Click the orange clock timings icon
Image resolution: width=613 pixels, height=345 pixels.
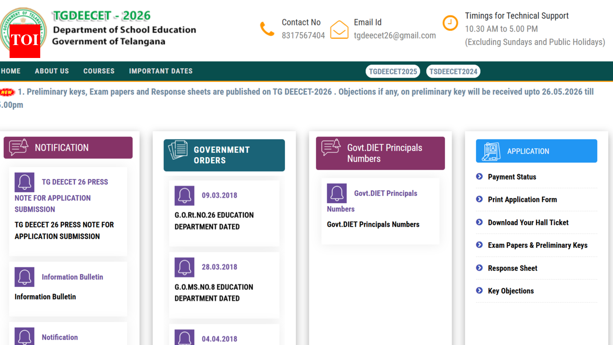click(x=450, y=23)
